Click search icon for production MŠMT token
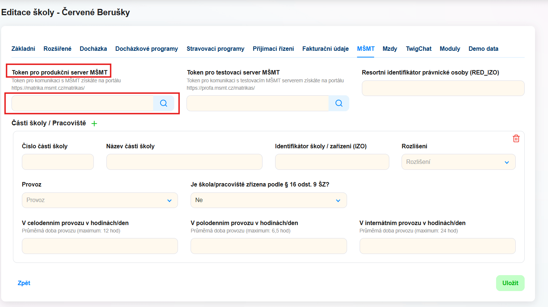This screenshot has width=548, height=307. (x=164, y=103)
